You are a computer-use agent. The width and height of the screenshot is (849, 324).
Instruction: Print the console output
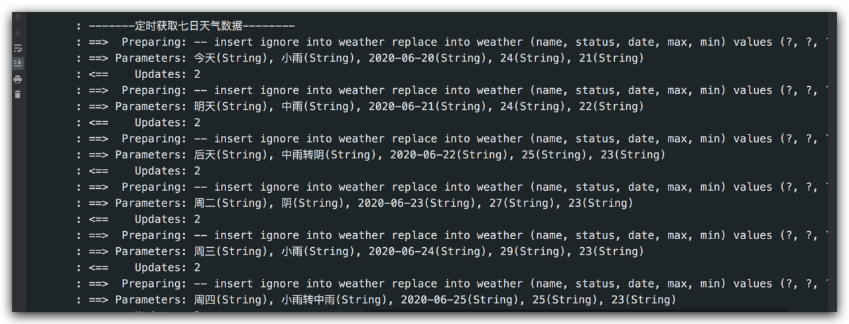[18, 79]
